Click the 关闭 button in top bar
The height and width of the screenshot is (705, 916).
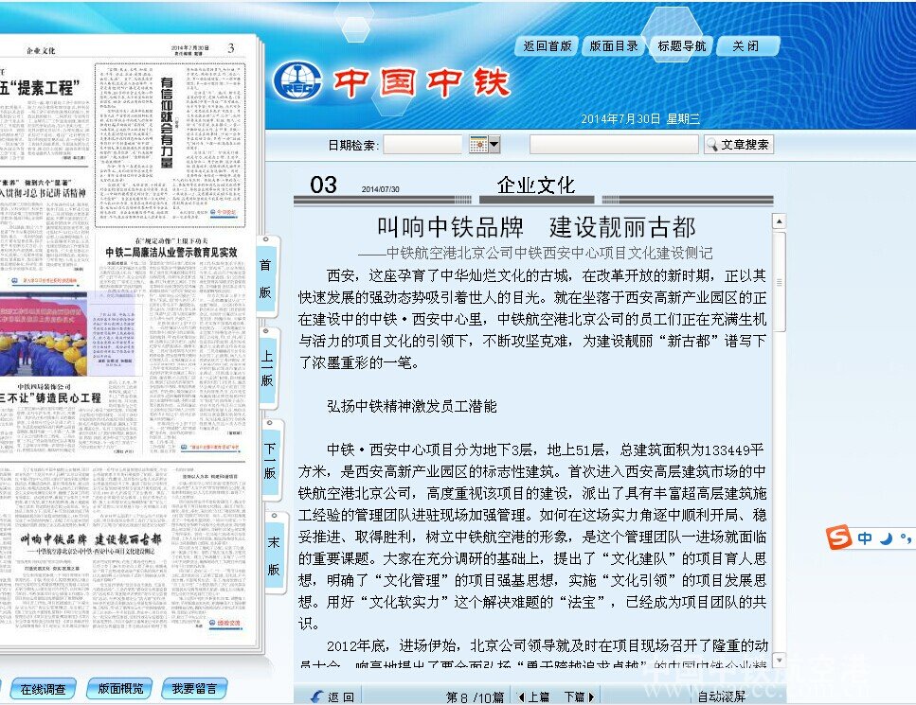(x=747, y=46)
